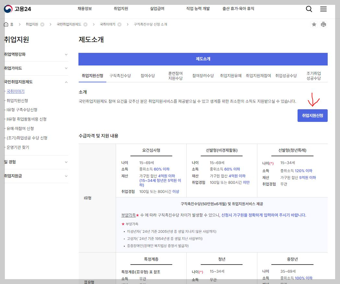Click the I유형 row label

tap(88, 198)
